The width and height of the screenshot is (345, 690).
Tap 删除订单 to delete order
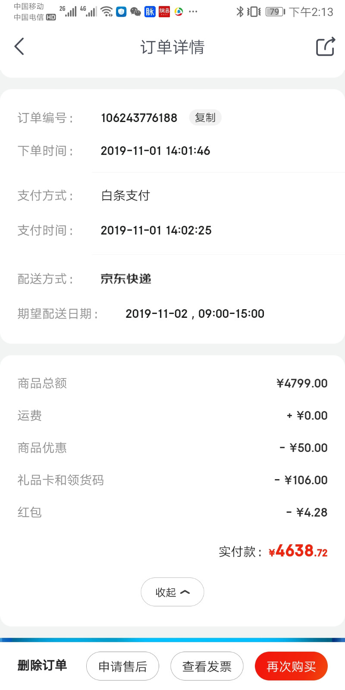(42, 665)
